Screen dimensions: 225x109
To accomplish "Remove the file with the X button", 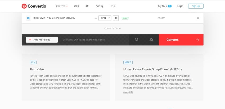I will tap(198, 18).
